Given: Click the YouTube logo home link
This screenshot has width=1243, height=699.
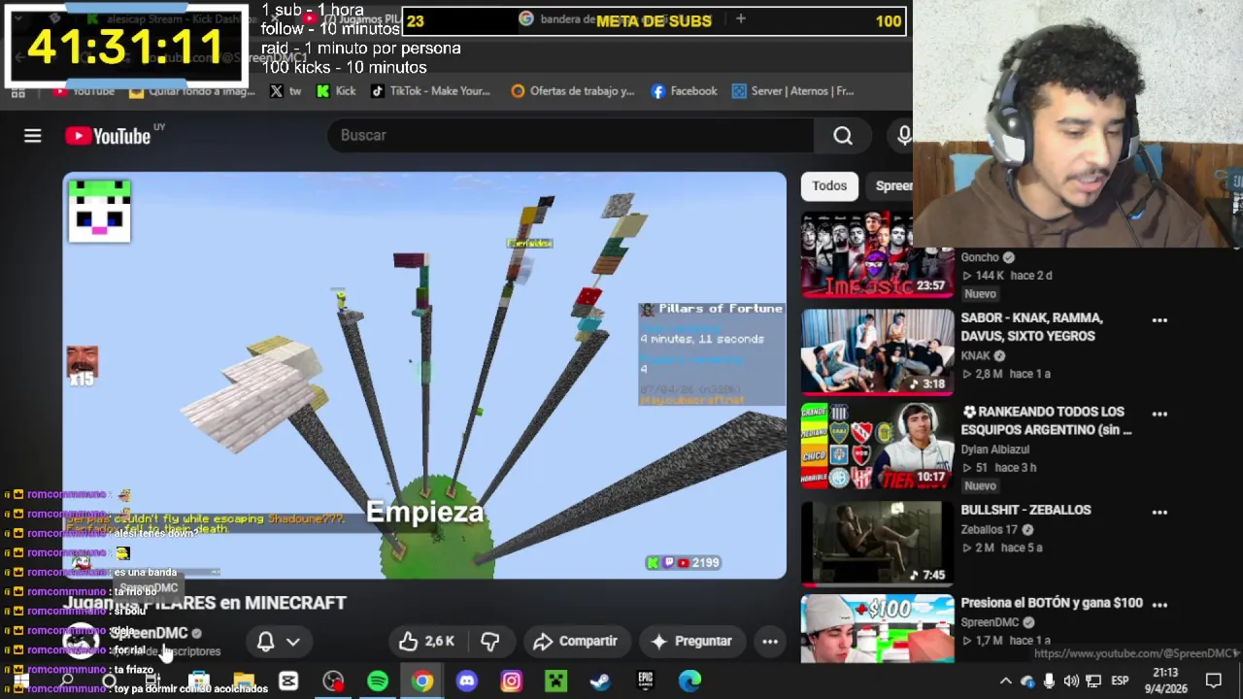Looking at the screenshot, I should pos(108,136).
